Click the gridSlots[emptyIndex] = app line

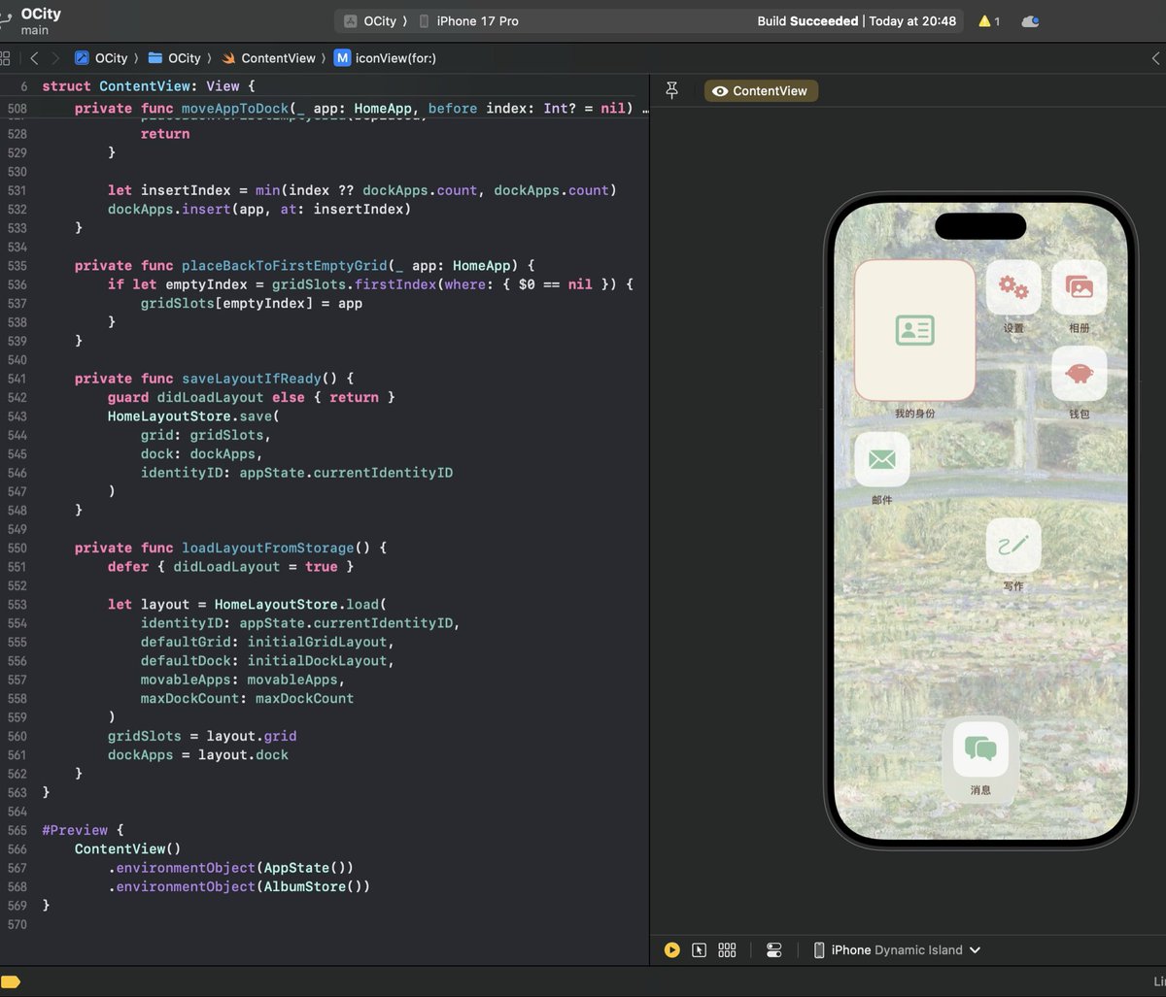pos(252,304)
